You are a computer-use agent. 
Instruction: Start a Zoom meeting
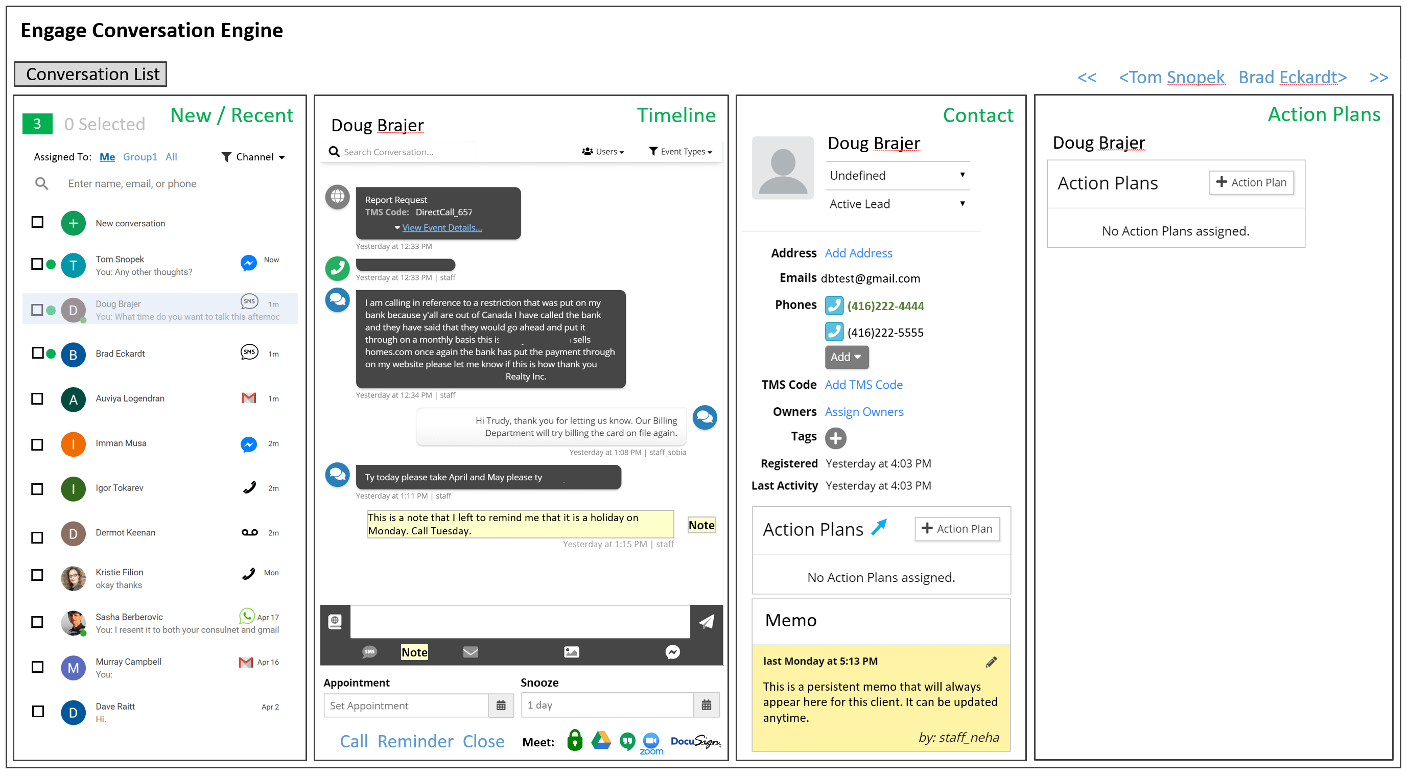click(x=651, y=741)
